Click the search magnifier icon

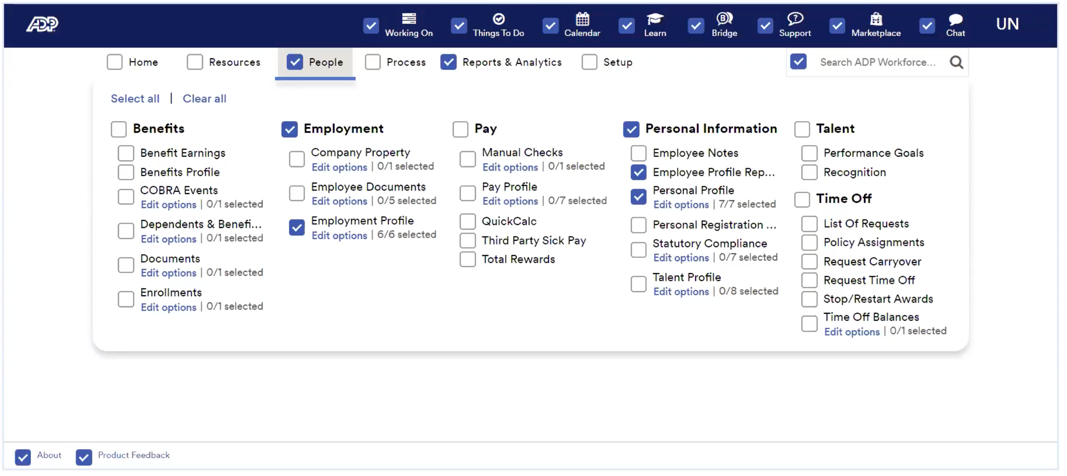coord(956,62)
